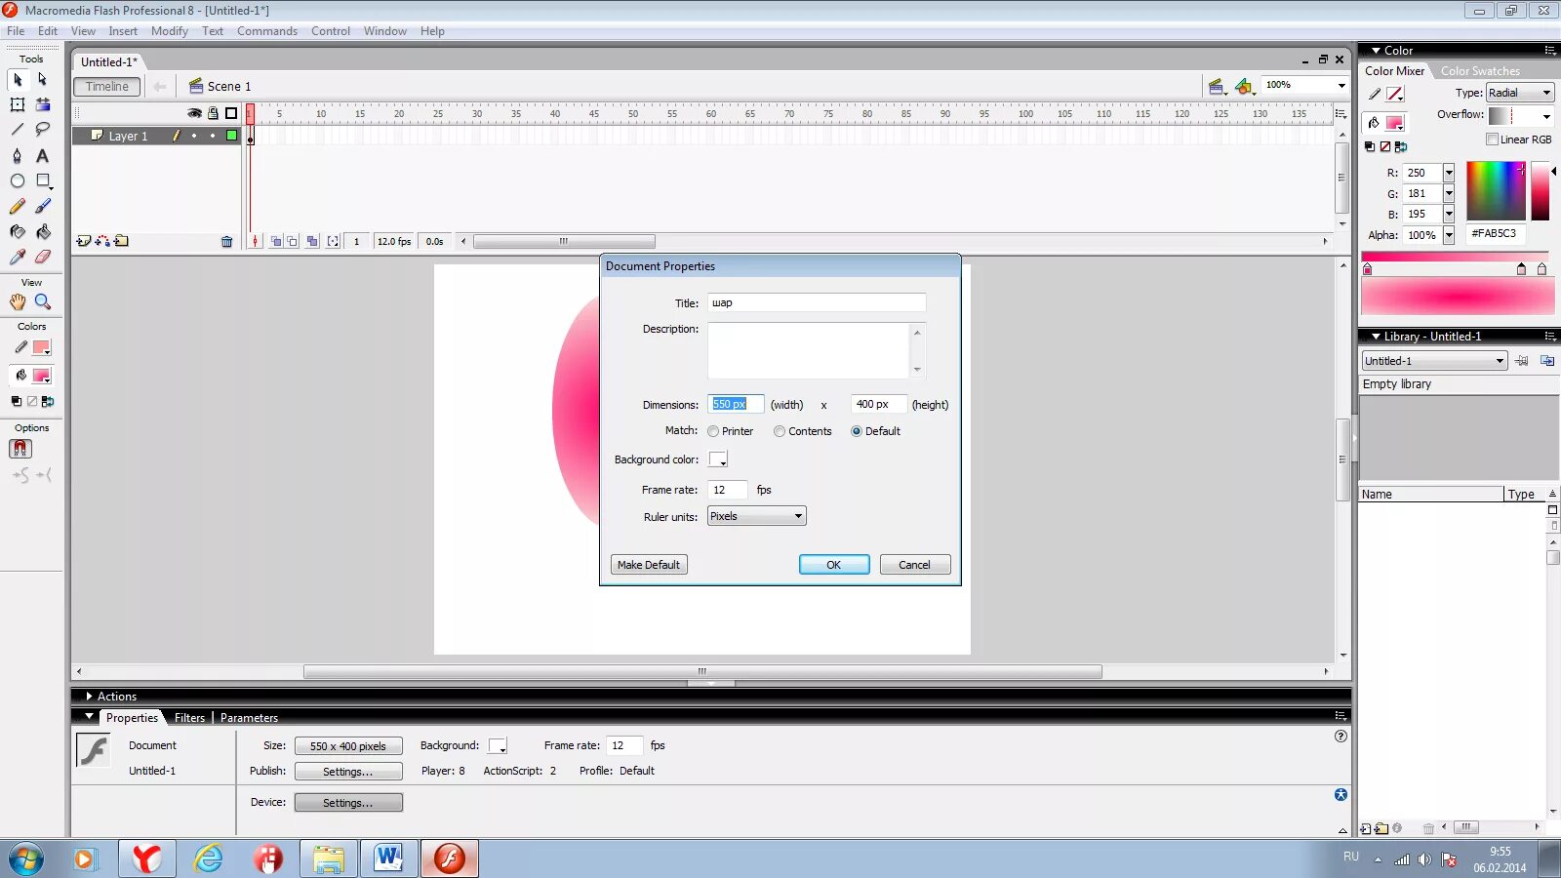Toggle Layer 1 outline green square

(x=231, y=137)
